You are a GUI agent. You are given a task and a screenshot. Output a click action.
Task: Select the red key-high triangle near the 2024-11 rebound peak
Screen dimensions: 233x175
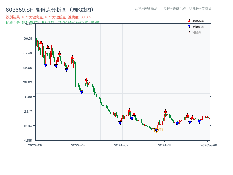click(165, 111)
